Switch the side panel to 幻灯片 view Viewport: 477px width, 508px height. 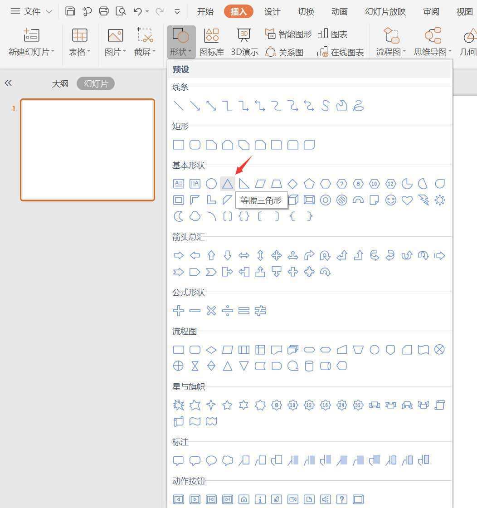coord(96,83)
